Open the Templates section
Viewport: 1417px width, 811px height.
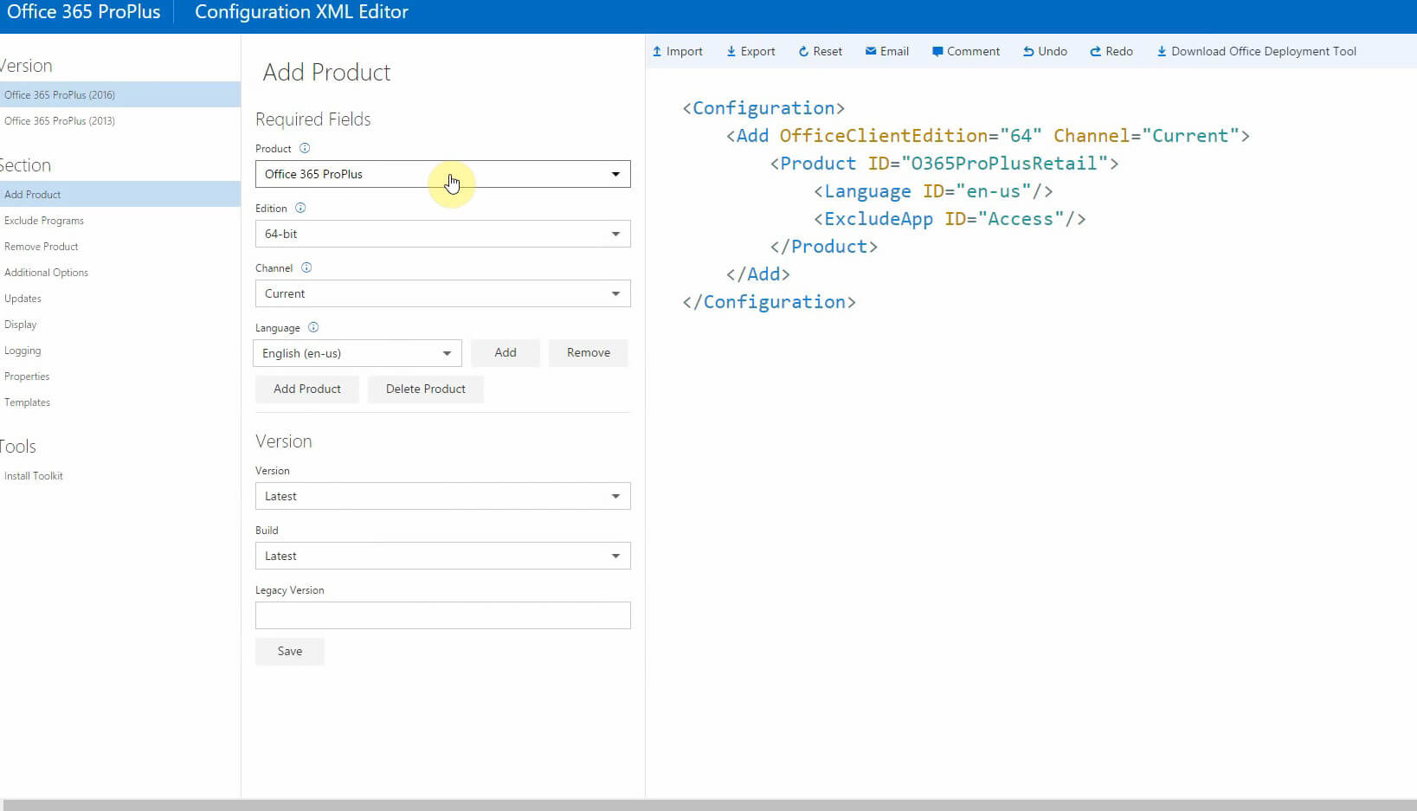[120, 402]
